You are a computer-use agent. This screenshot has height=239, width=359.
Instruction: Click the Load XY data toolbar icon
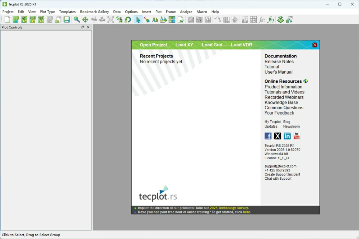pos(24,20)
